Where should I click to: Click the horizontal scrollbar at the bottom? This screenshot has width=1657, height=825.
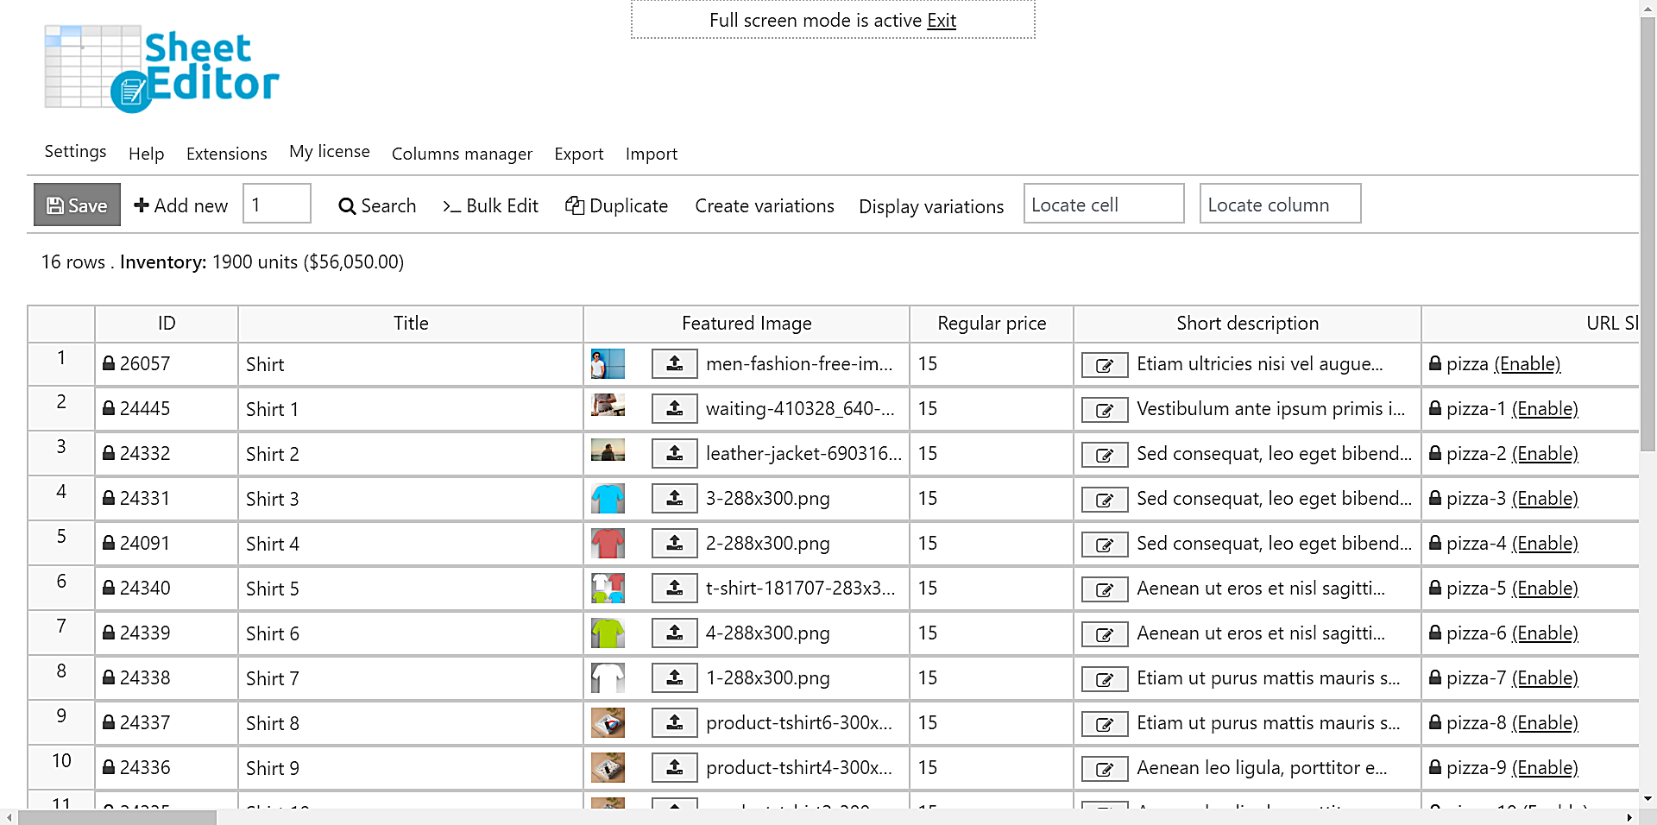(x=117, y=817)
